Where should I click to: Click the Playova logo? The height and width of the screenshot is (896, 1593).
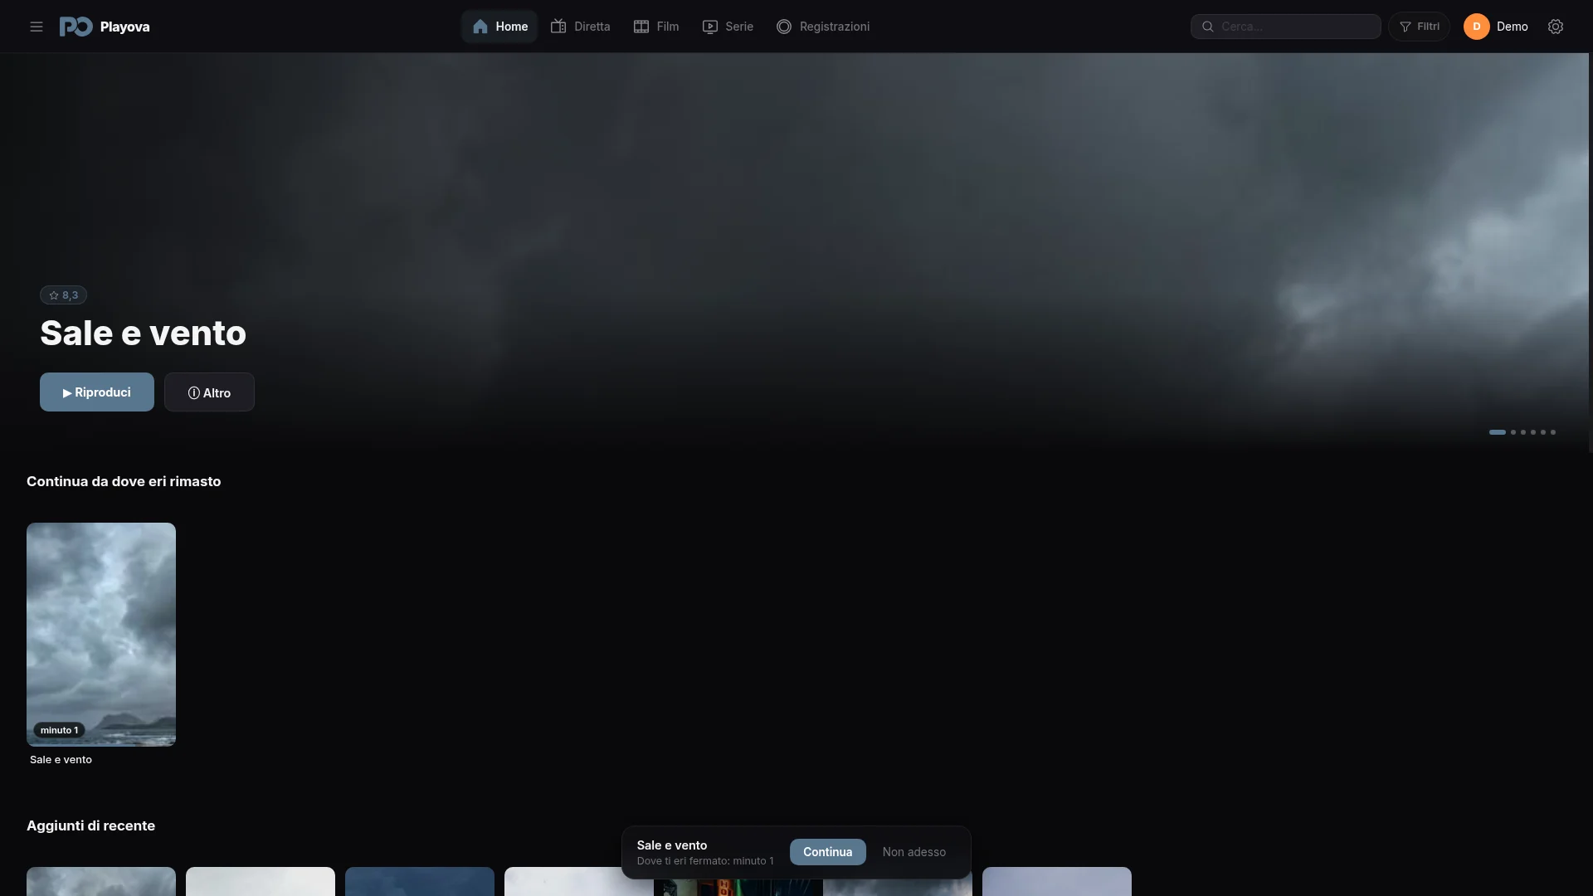point(105,27)
